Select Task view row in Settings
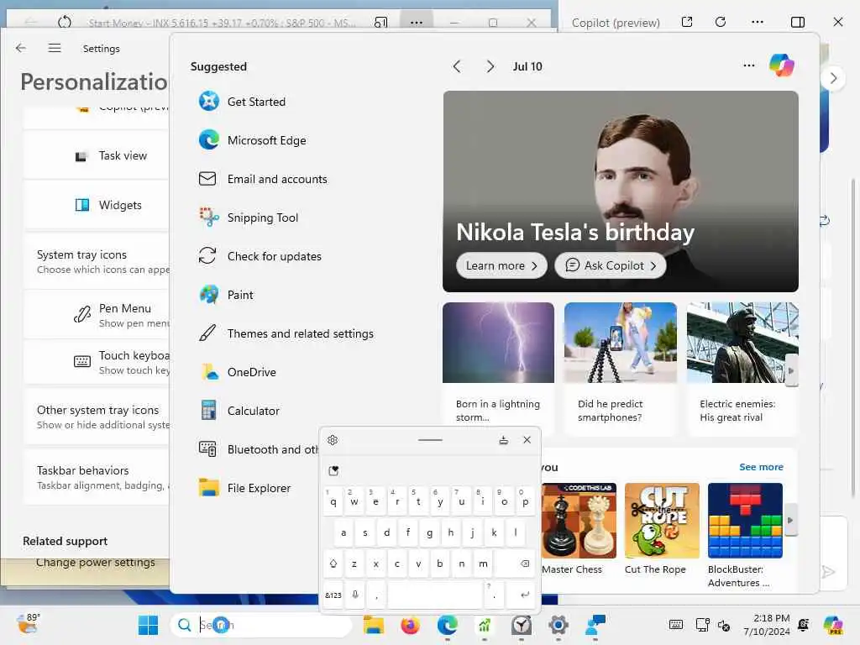Viewport: 860px width, 645px height. tap(97, 155)
